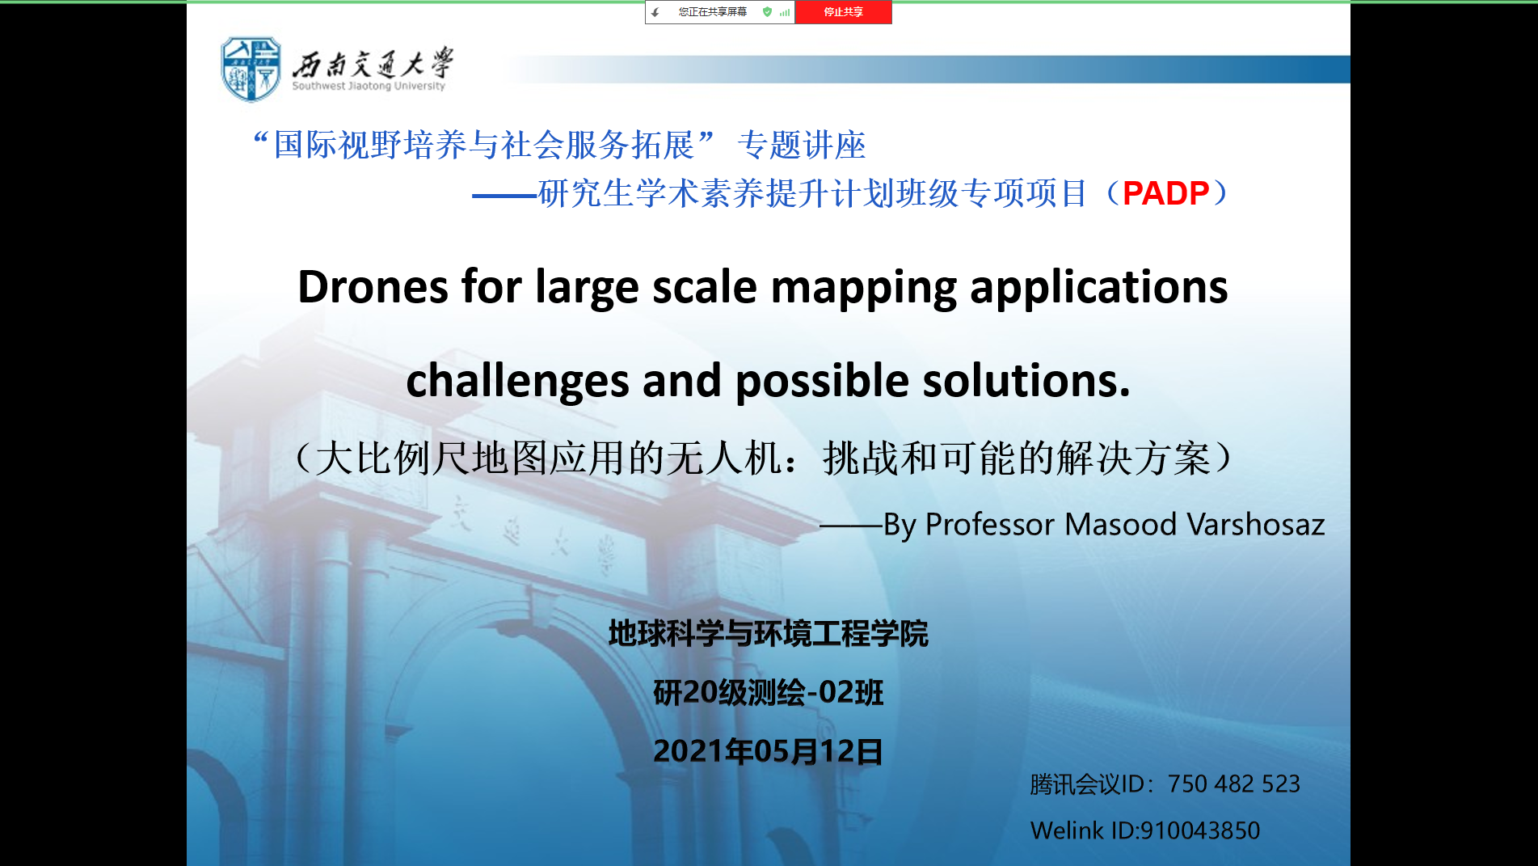Click the green security shield icon
The width and height of the screenshot is (1538, 866).
tap(767, 12)
